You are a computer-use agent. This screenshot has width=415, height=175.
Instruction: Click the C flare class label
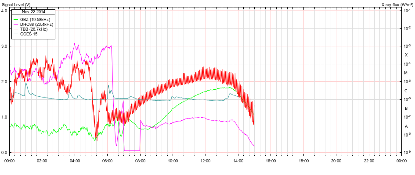(x=406, y=91)
